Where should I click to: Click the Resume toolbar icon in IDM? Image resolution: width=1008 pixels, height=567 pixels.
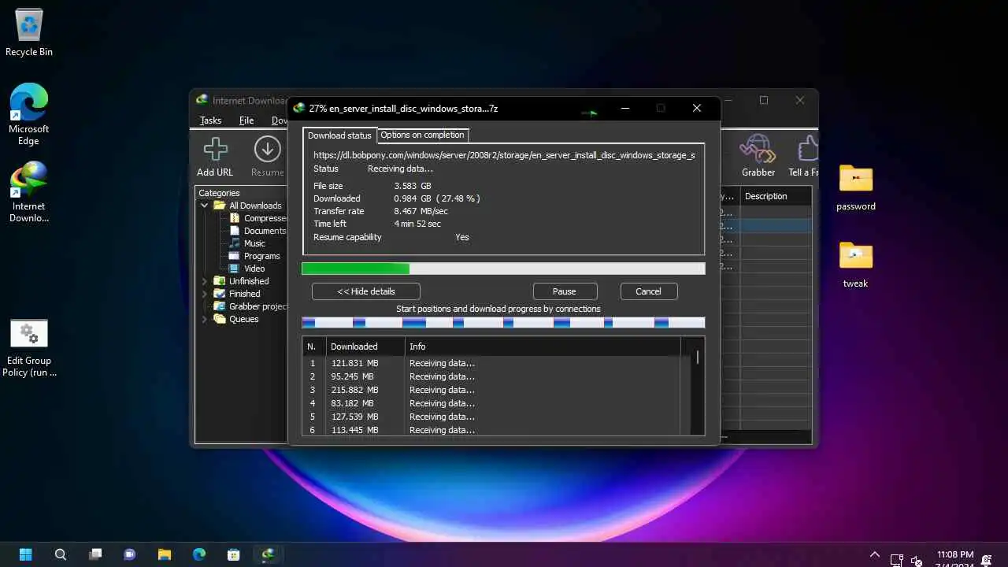click(x=268, y=157)
